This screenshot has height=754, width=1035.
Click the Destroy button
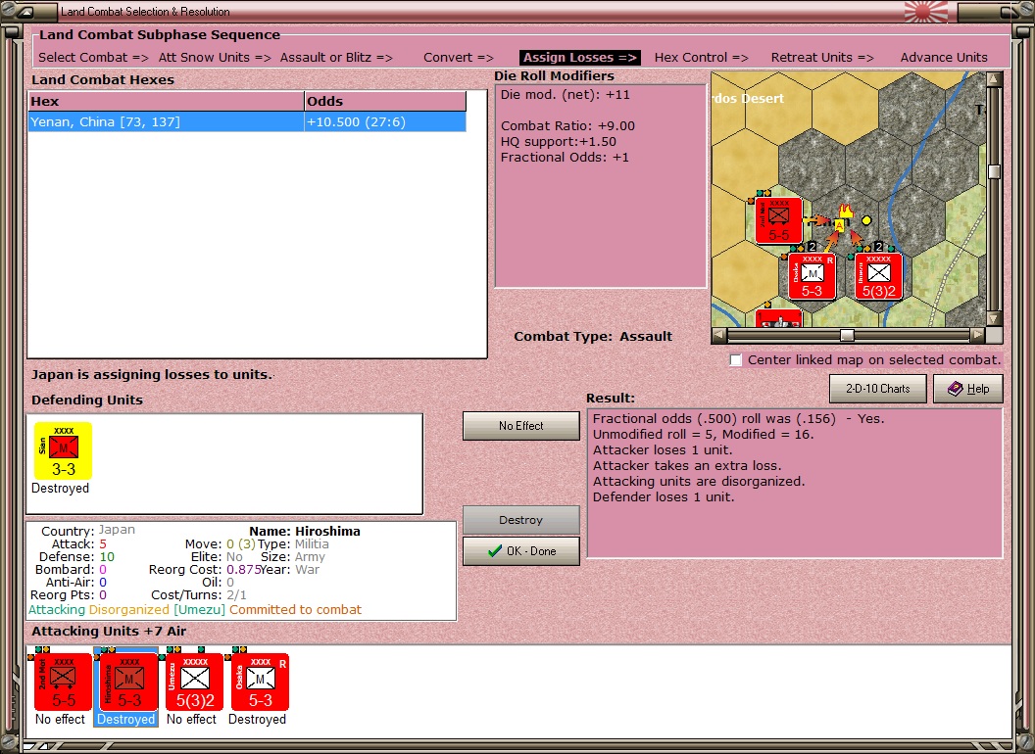520,520
